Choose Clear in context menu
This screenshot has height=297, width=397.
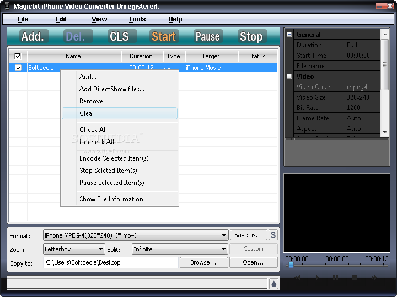[120, 113]
